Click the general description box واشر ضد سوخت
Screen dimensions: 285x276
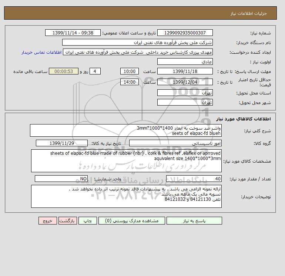(x=126, y=130)
